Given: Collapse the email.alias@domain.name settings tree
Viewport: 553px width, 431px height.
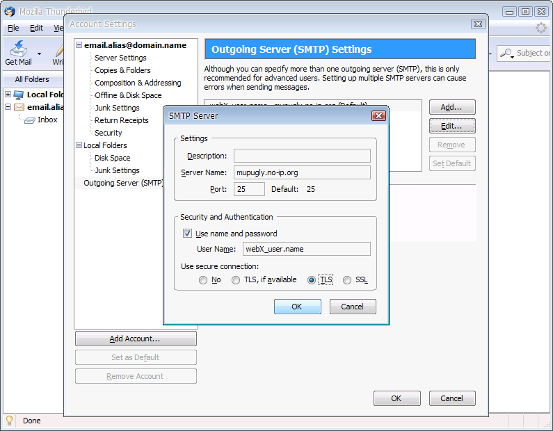Looking at the screenshot, I should coord(79,45).
